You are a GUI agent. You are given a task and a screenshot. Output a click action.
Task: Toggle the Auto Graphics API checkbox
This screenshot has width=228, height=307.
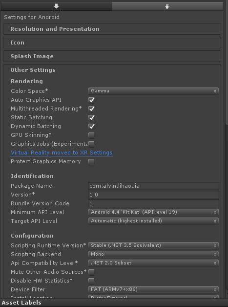(x=91, y=100)
